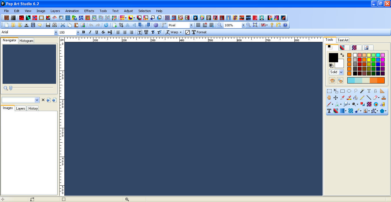The image size is (391, 202).
Task: Toggle Italic text formatting
Action: [x=90, y=32]
